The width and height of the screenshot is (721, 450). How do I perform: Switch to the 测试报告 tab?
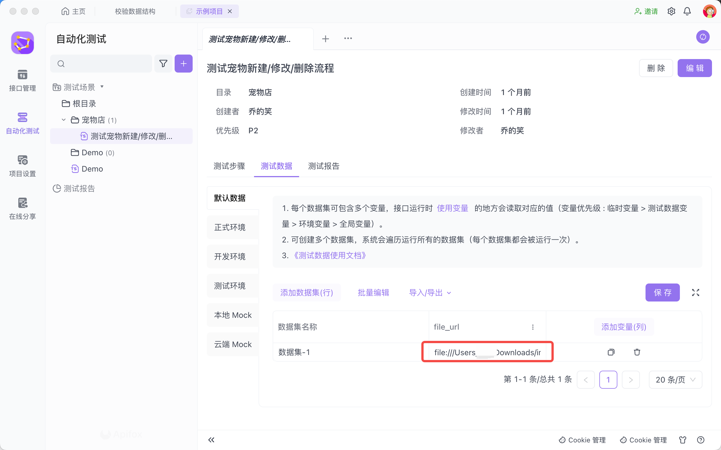pyautogui.click(x=324, y=166)
